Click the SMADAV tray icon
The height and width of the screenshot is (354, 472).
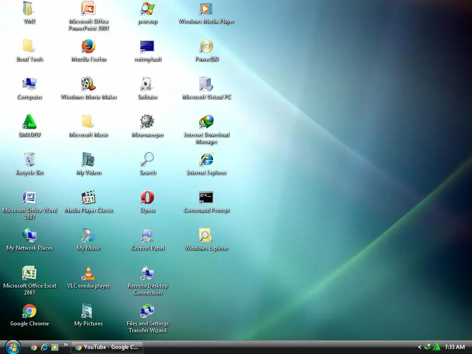pyautogui.click(x=436, y=347)
